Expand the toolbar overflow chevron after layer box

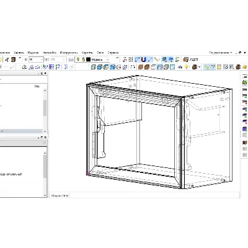click(117, 58)
